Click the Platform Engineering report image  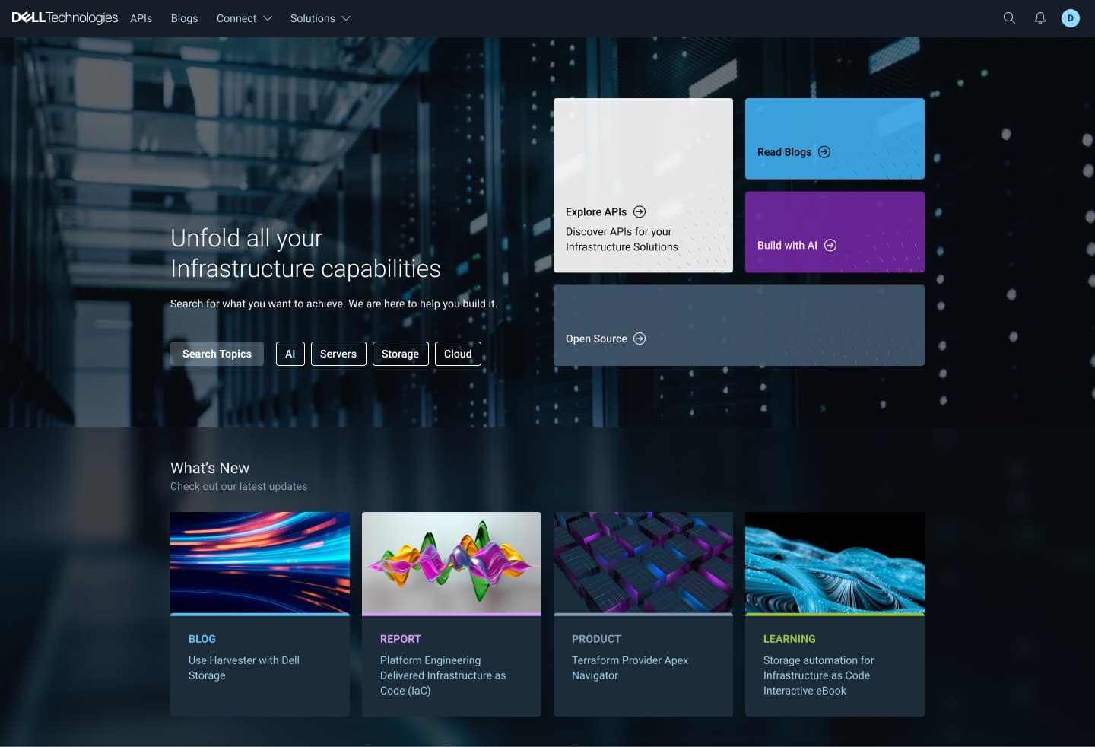click(x=452, y=563)
